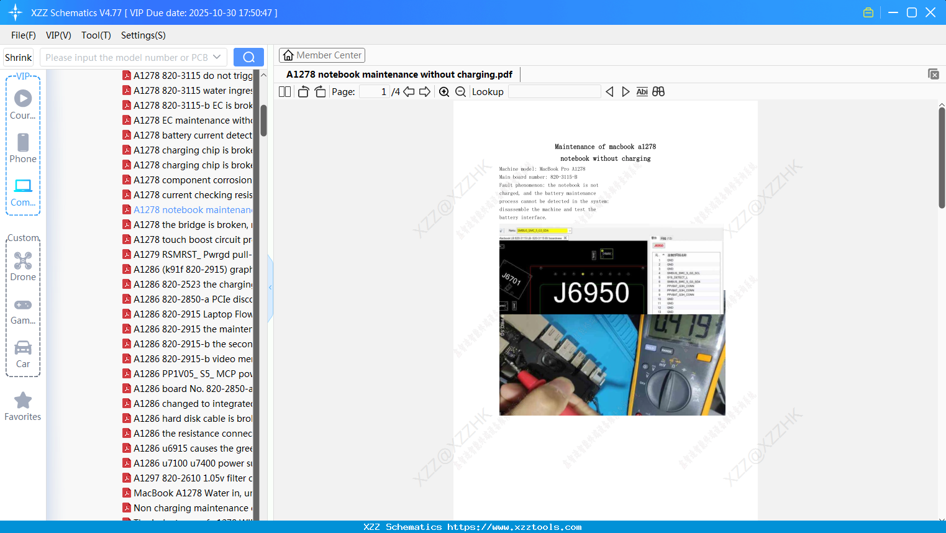This screenshot has height=533, width=946.
Task: Open the Tool(T) menu
Action: (96, 35)
